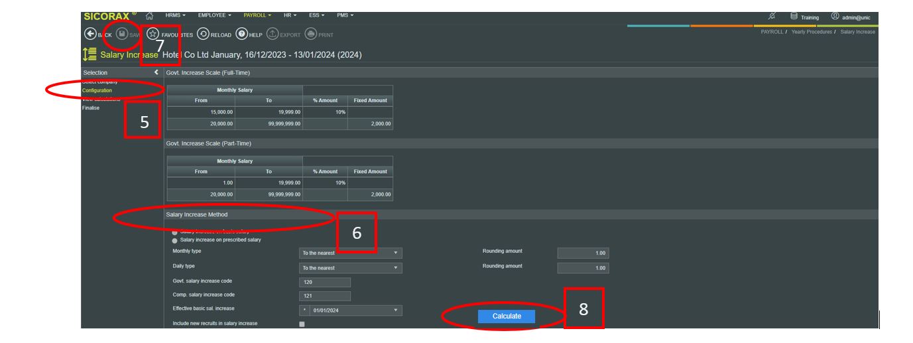
Task: Go to the Finalise step in the sidebar
Action: click(91, 107)
